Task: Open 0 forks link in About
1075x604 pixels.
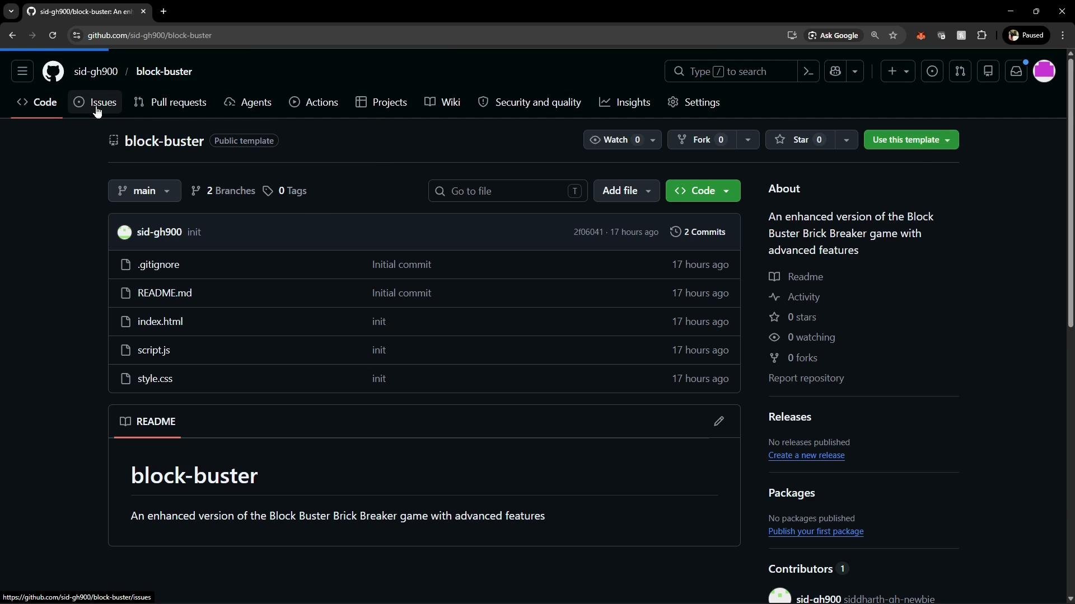Action: coord(793,358)
